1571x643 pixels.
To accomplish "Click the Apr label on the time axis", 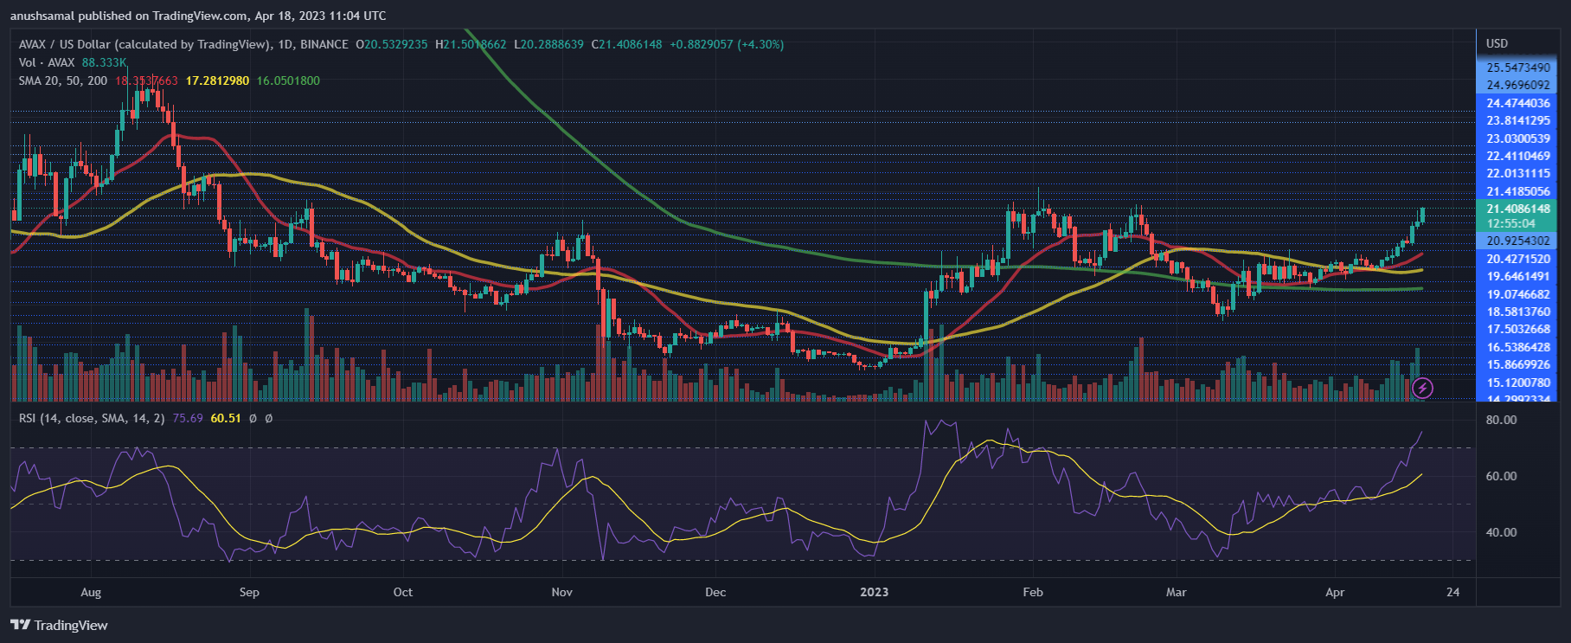I will point(1335,592).
